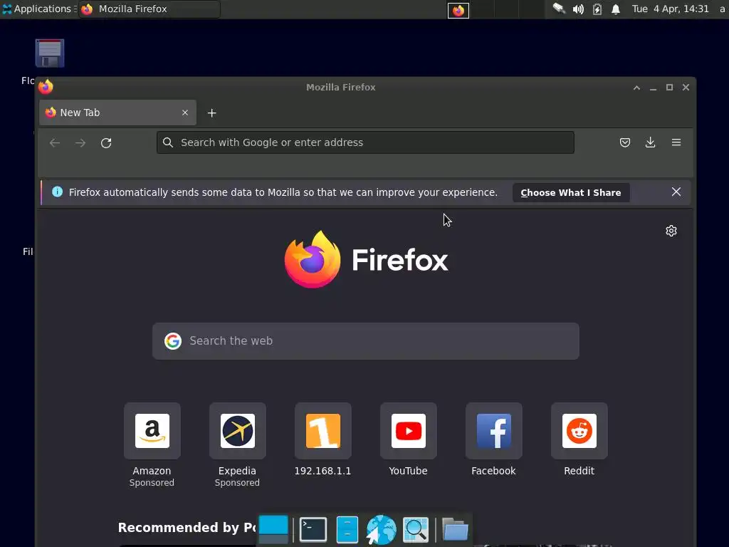Click the clock showing Tue 4 Apr

(x=670, y=9)
